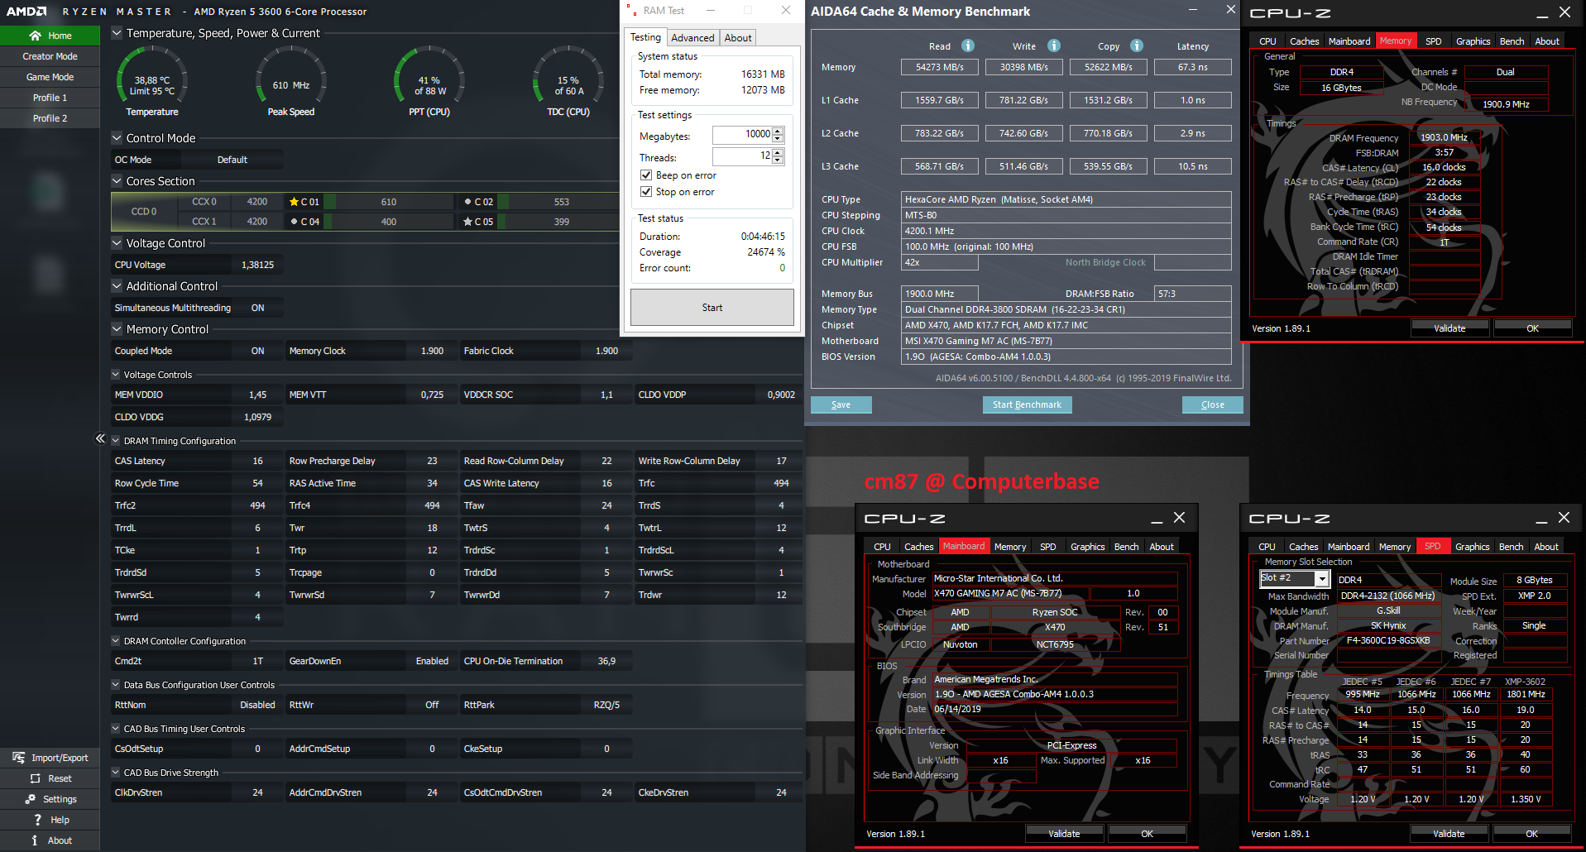Switch to Profile 2 in Ryzen Master
Screen dimensions: 1586x852
[x=50, y=118]
